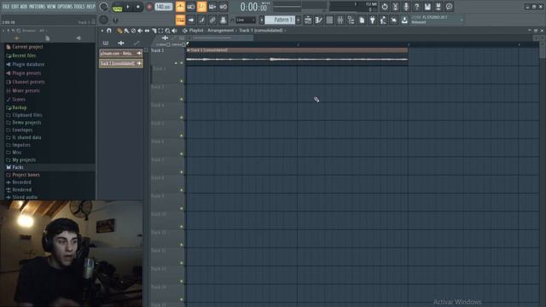Click the View channel rack icon
This screenshot has height=307, width=546.
click(x=329, y=20)
